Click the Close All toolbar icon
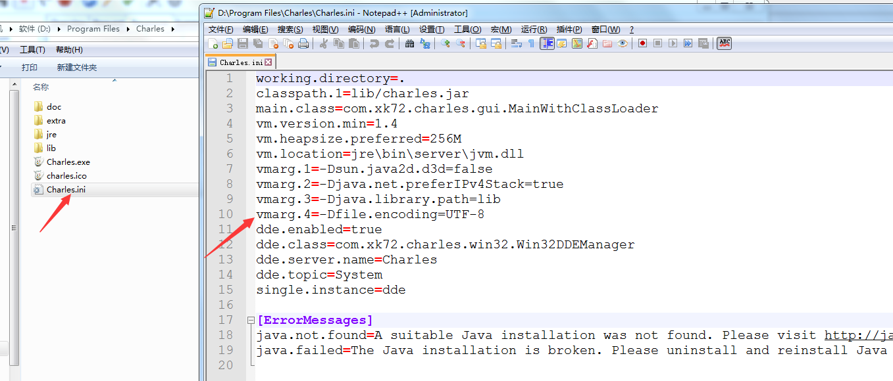This screenshot has height=381, width=893. tap(289, 43)
